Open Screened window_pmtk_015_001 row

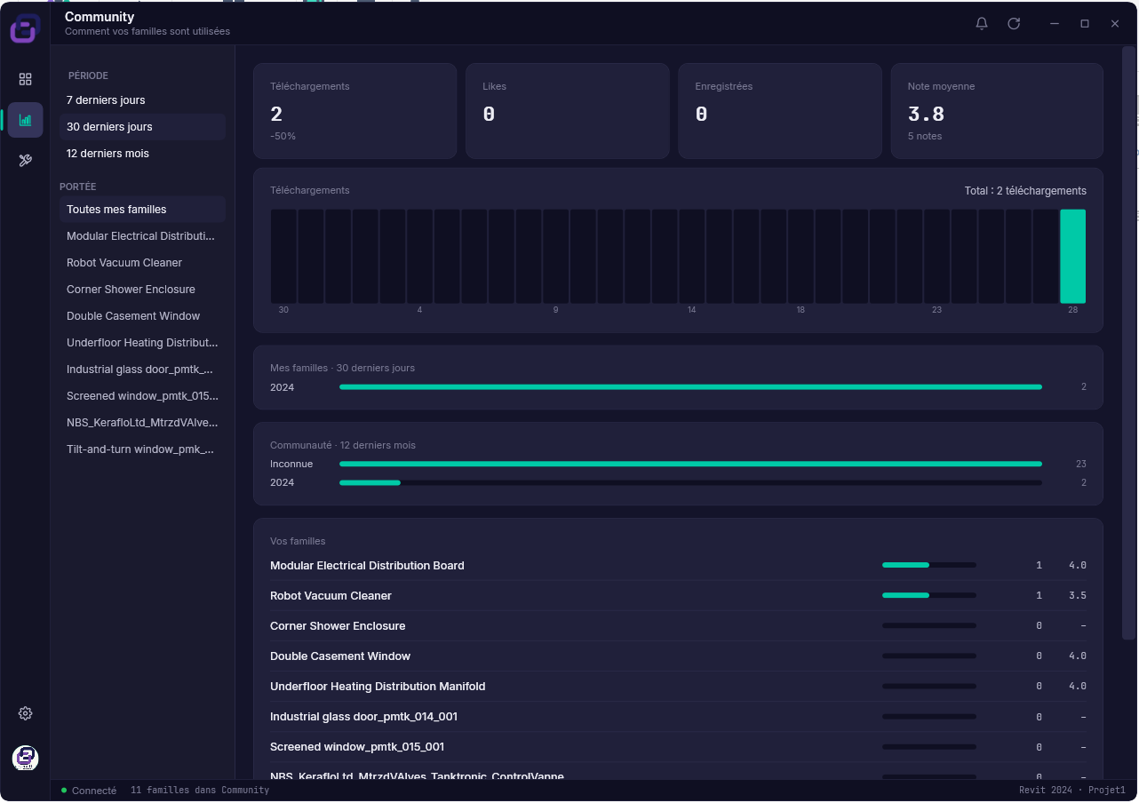(678, 747)
